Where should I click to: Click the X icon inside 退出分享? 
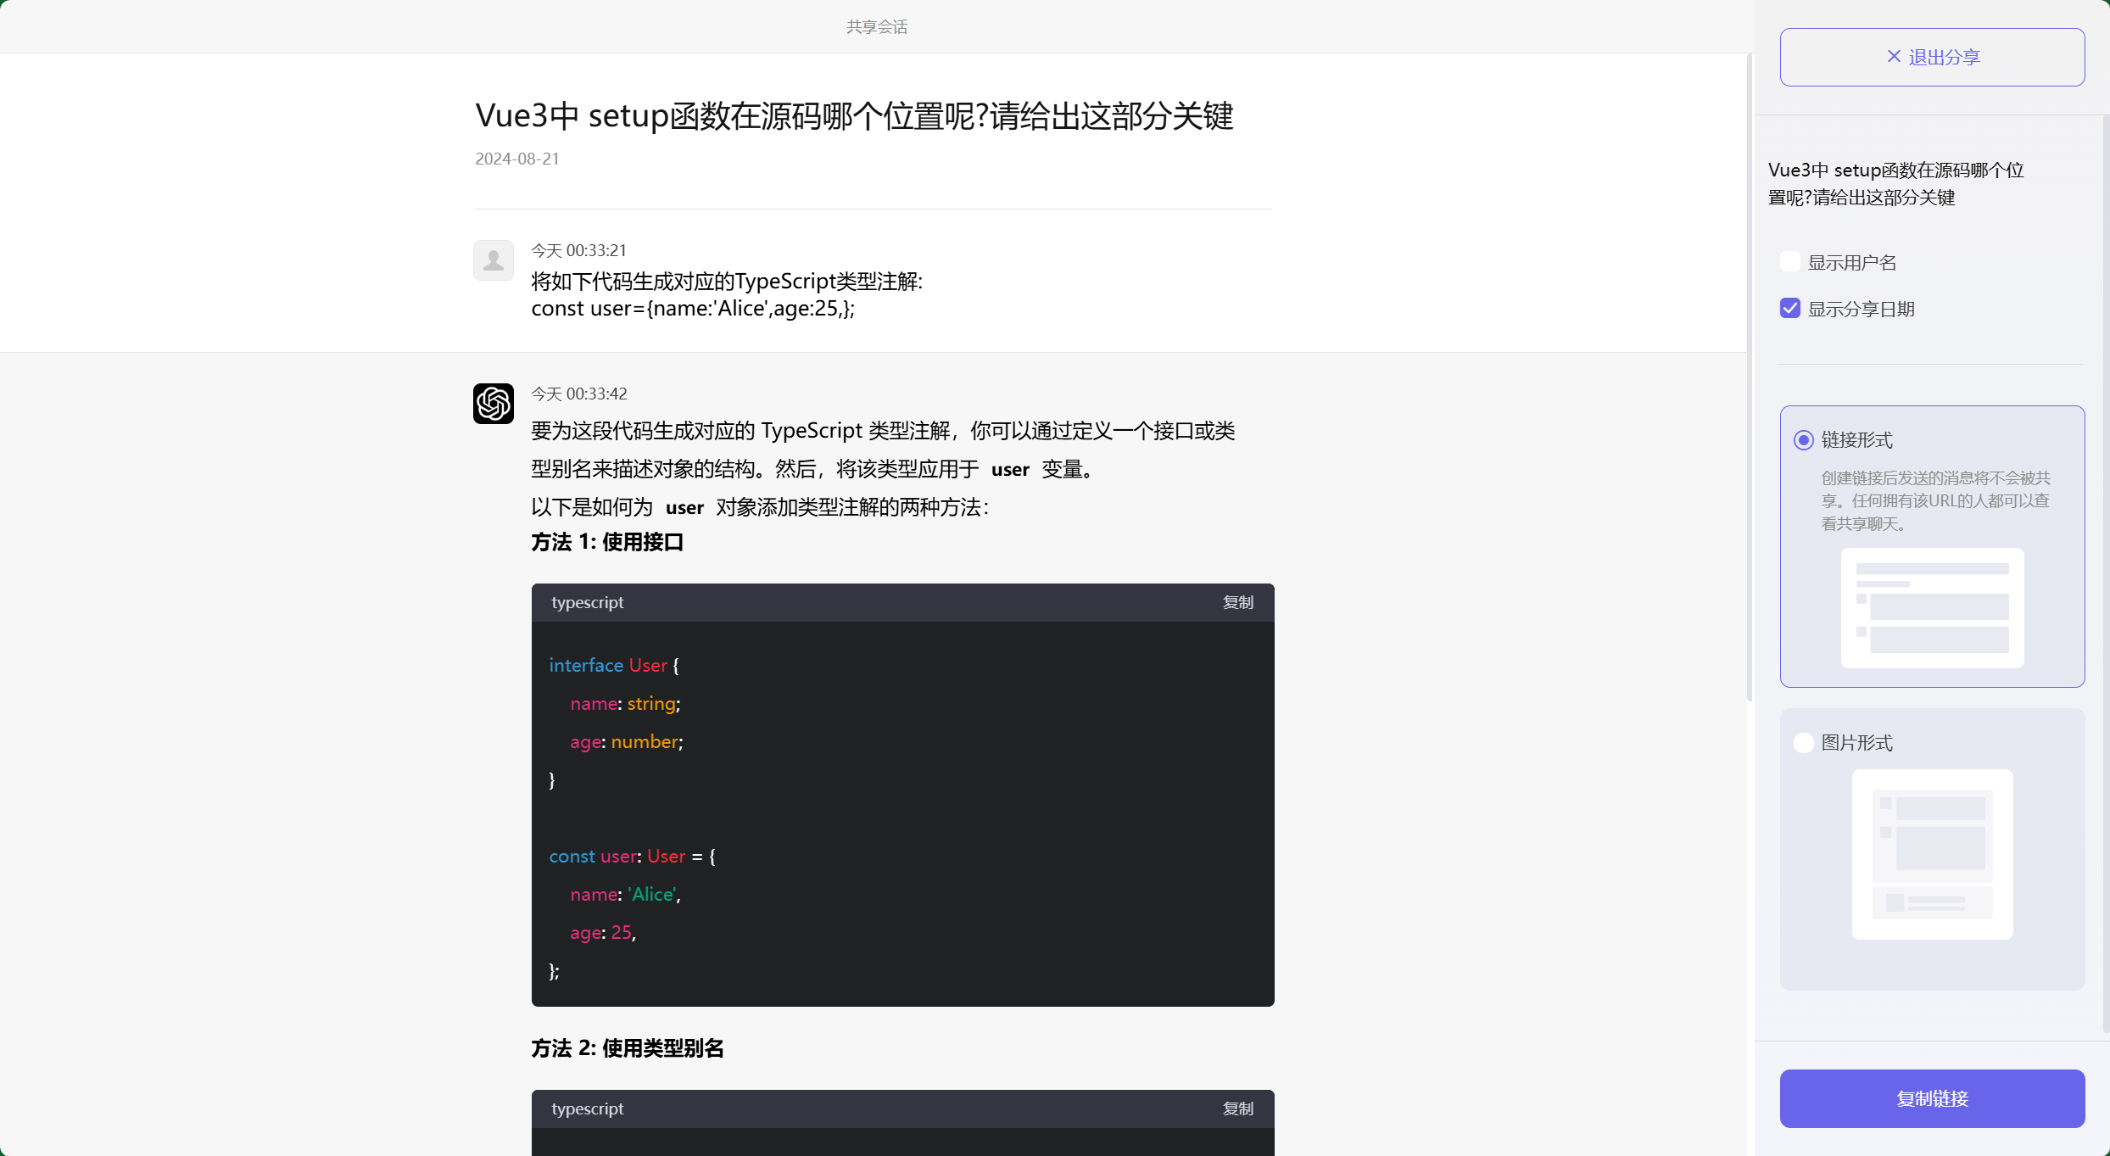tap(1894, 56)
